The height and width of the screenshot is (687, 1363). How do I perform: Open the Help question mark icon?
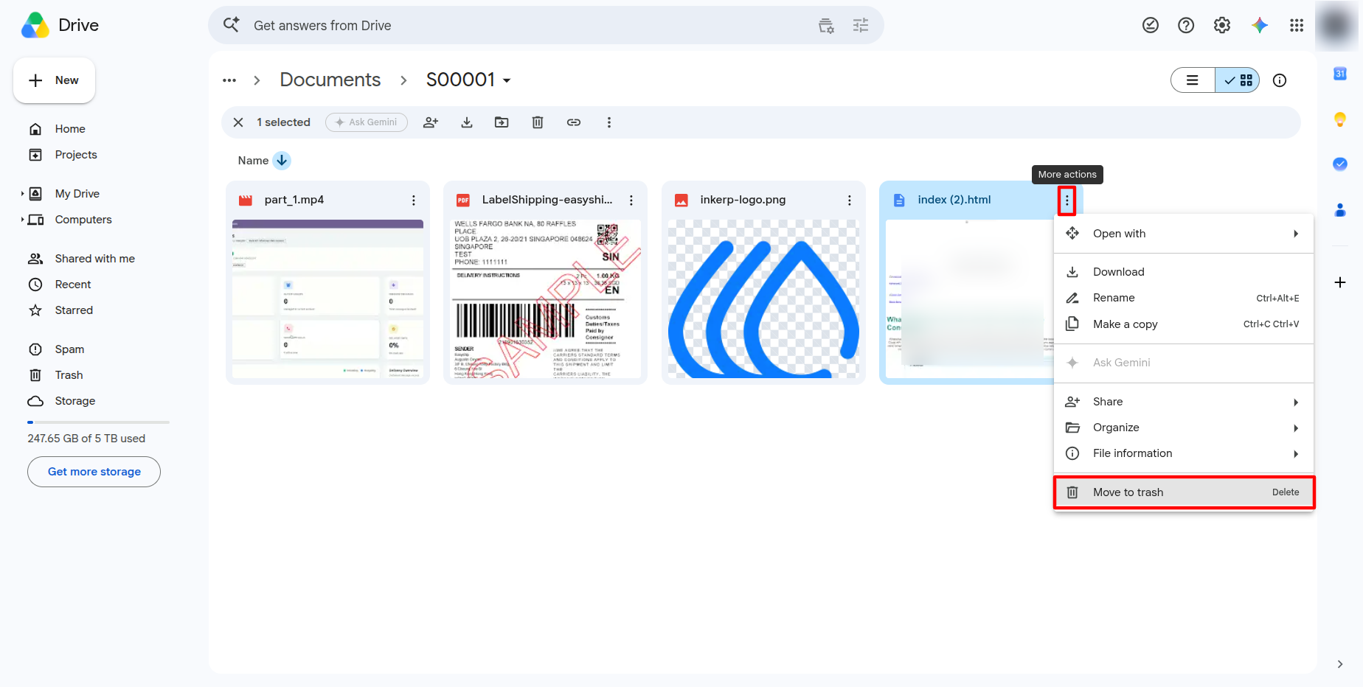tap(1186, 25)
